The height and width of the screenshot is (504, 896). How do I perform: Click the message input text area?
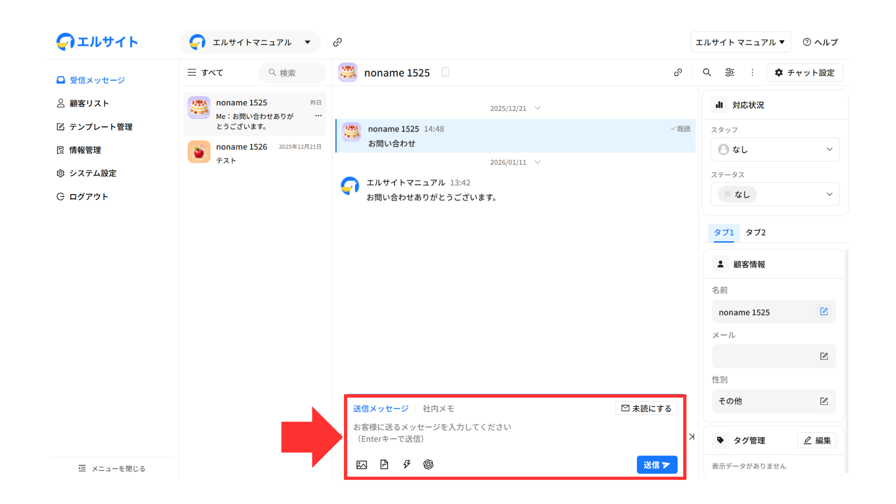tap(490, 433)
